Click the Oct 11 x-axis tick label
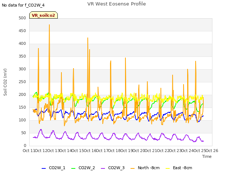Screen dimensions: 234x175 (x=29, y=151)
